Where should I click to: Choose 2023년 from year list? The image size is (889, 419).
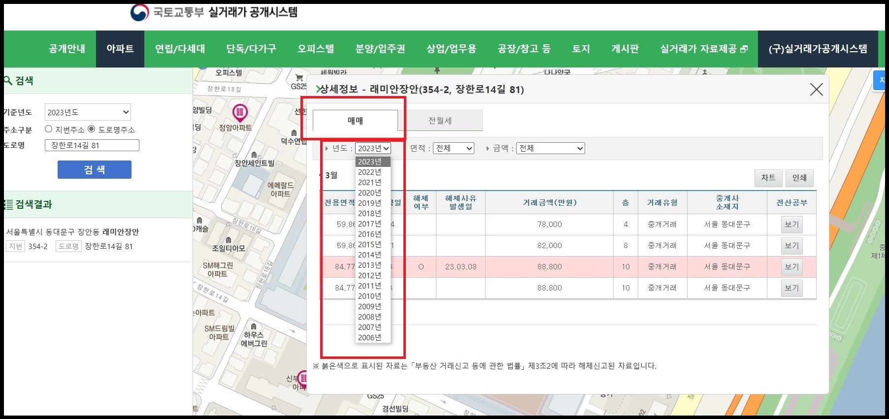coord(373,161)
